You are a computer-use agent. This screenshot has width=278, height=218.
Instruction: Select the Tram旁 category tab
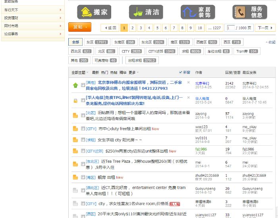[247, 51]
